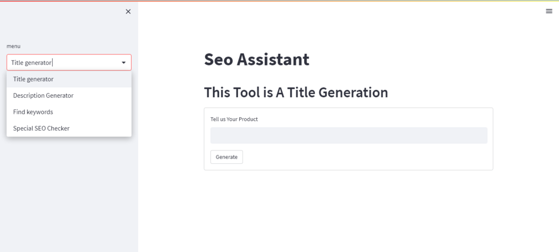
Task: Click the This Tool is A Title Generation heading
Action: 296,92
